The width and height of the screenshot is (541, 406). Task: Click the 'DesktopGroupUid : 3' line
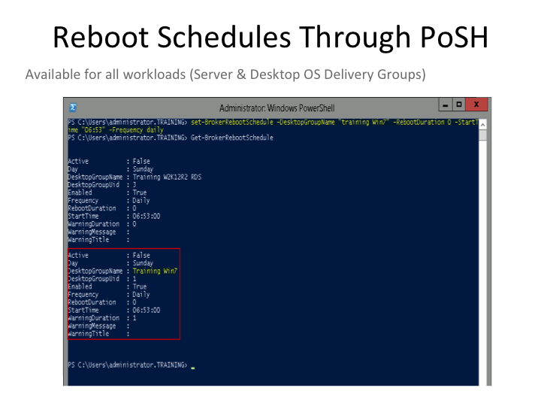click(x=102, y=185)
